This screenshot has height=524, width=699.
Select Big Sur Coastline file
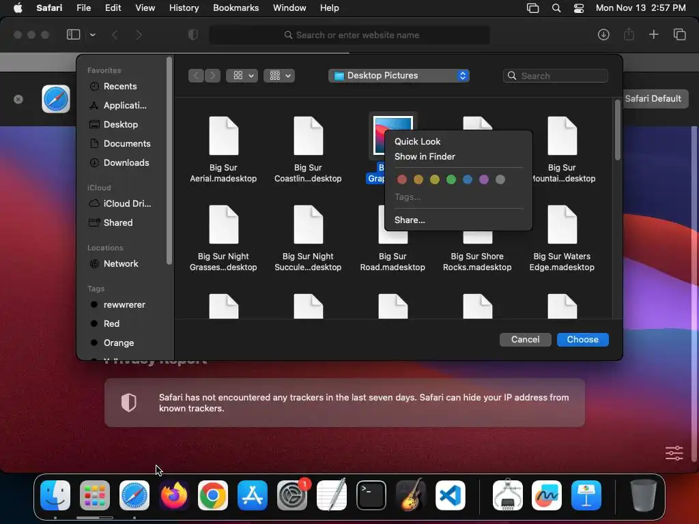pyautogui.click(x=308, y=149)
